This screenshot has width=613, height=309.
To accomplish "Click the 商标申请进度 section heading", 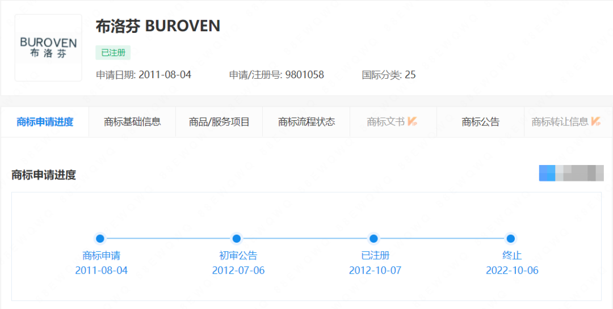I will coord(43,175).
